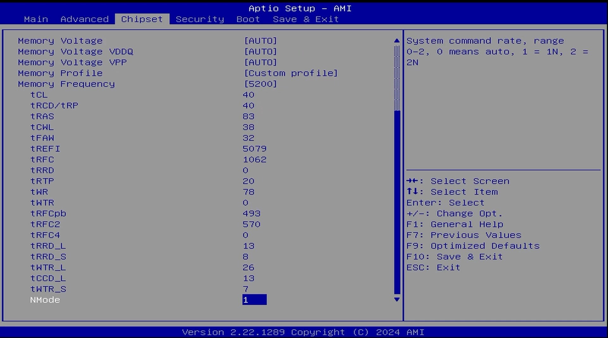Open the Advanced tab
The width and height of the screenshot is (608, 338).
coord(84,19)
